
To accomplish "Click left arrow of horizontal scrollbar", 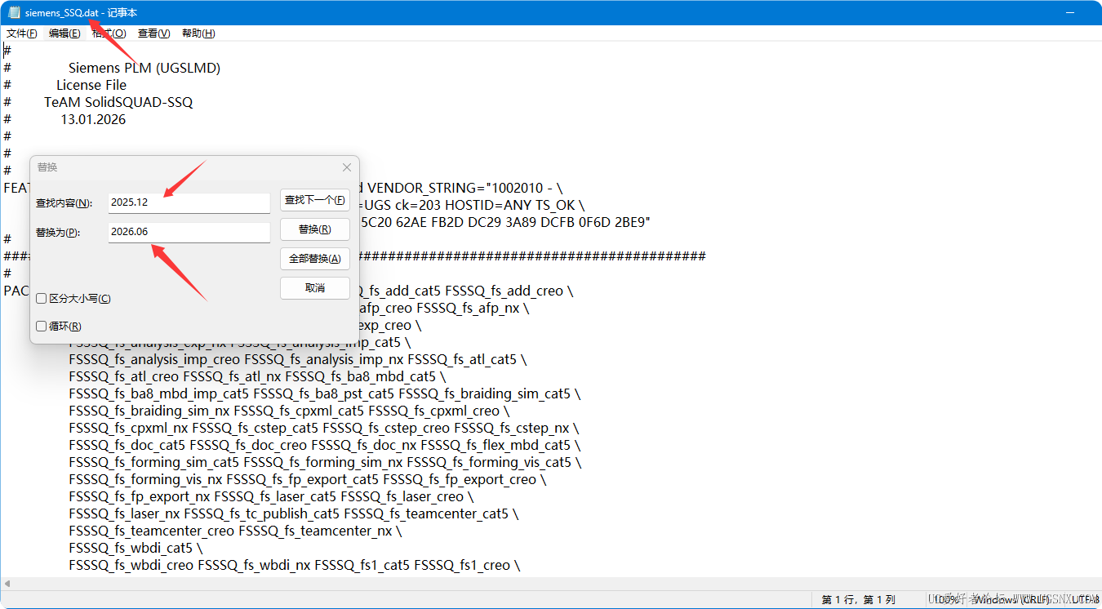I will point(7,584).
